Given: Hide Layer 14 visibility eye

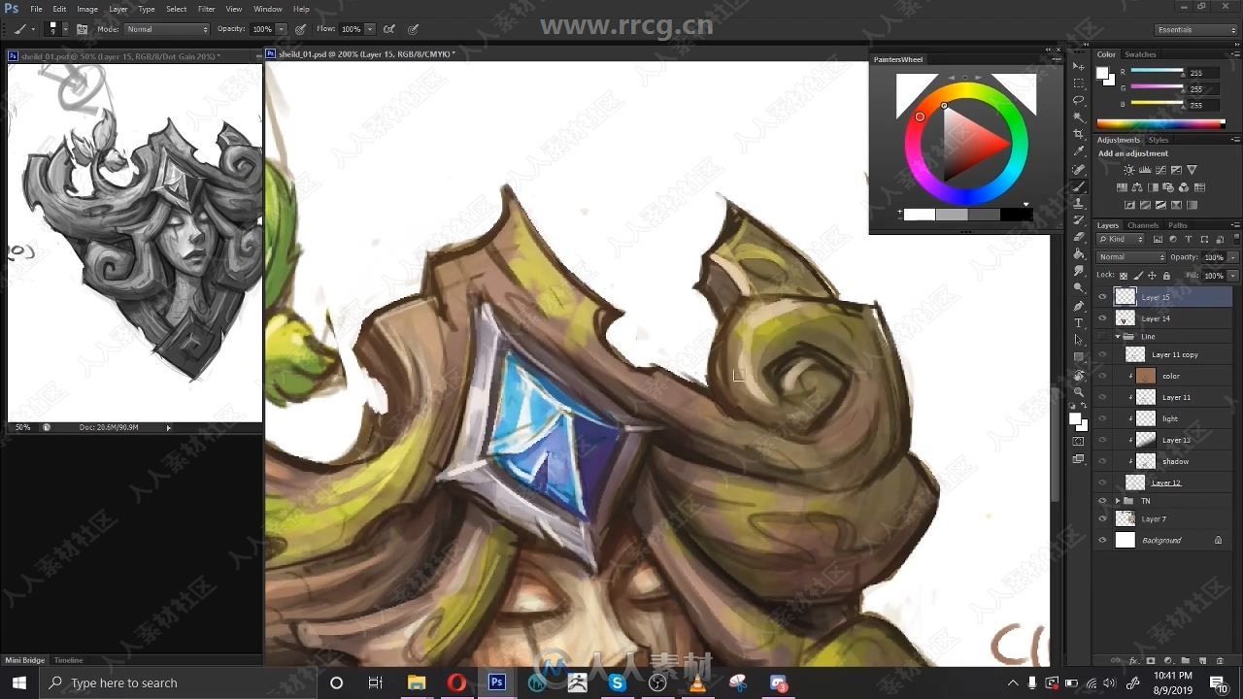Looking at the screenshot, I should coord(1102,318).
